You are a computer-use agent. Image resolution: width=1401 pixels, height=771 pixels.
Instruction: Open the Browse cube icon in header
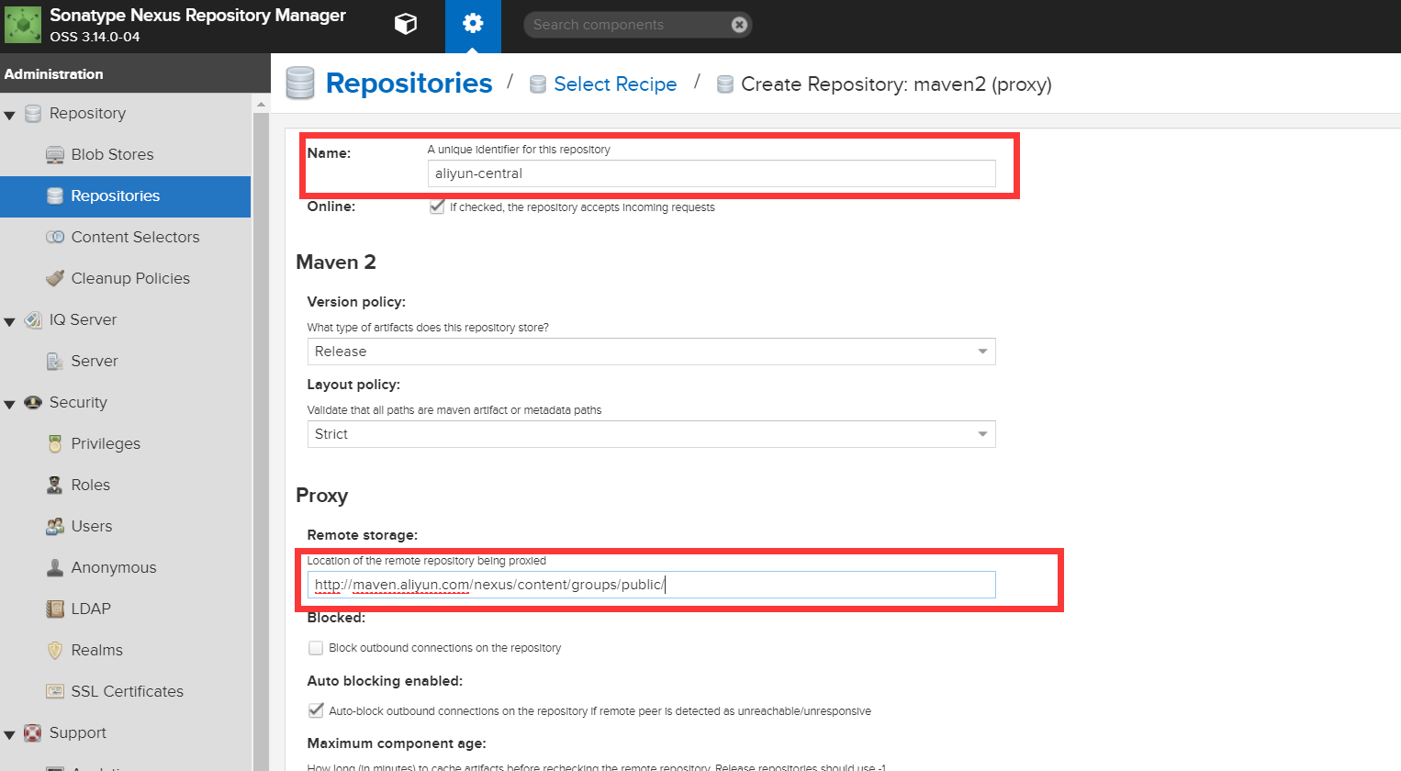point(406,24)
